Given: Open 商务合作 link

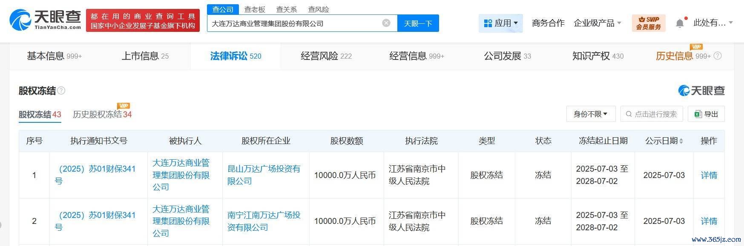Looking at the screenshot, I should (548, 23).
